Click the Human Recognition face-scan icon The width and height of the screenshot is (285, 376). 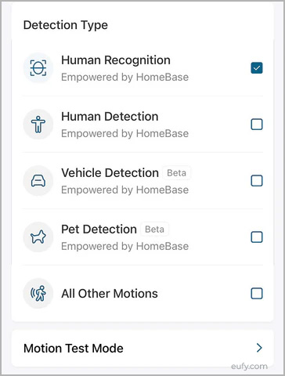tap(38, 68)
